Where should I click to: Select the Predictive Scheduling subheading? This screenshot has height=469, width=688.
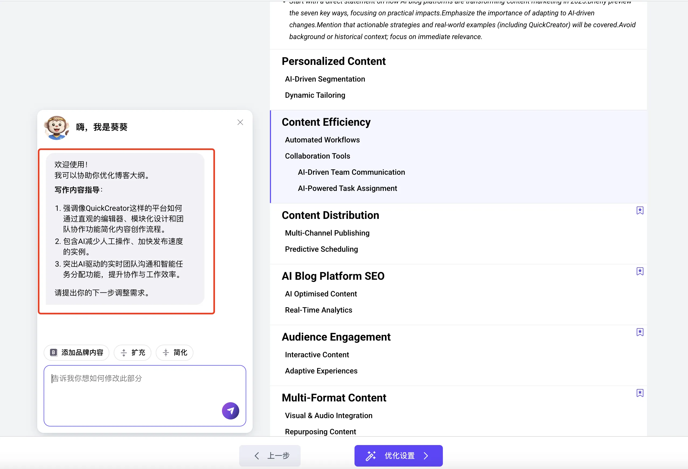(x=321, y=249)
